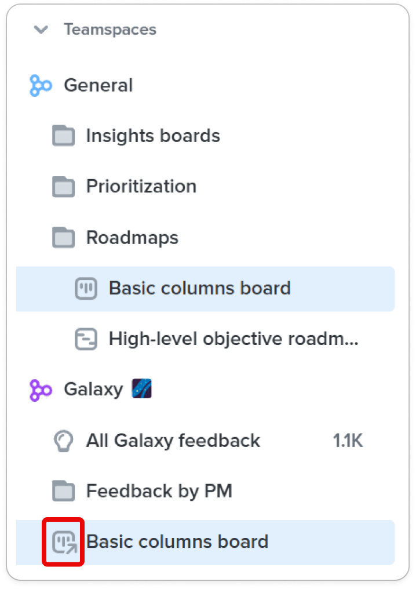
Task: Click the Insights boards folder icon
Action: (63, 136)
